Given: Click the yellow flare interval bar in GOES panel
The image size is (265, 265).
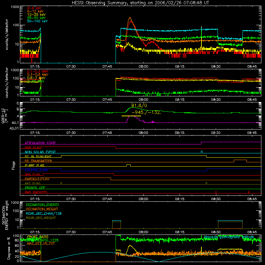Looking at the screenshot, I should [131, 116].
